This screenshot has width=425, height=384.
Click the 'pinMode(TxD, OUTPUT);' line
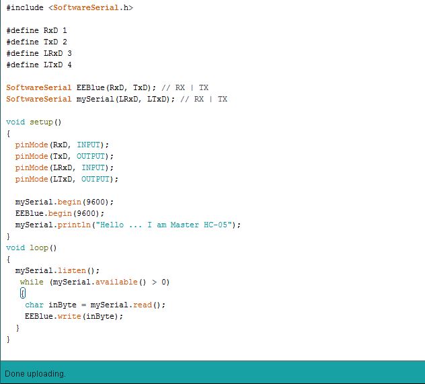65,157
